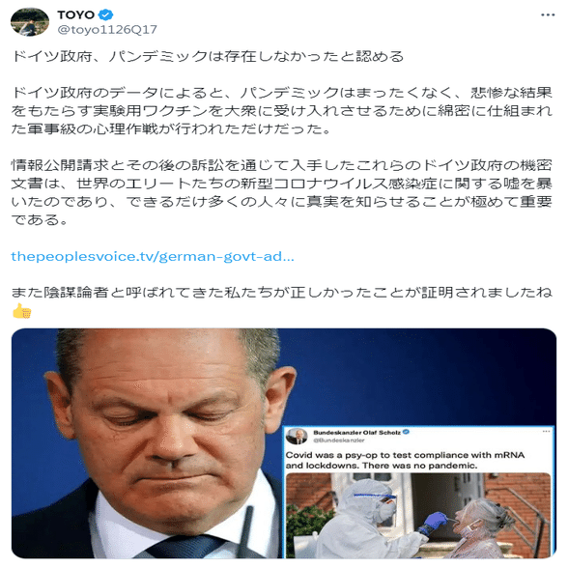The height and width of the screenshot is (568, 568).
Task: Click the verified badge beside Olaf Scholz's name
Action: [x=406, y=432]
